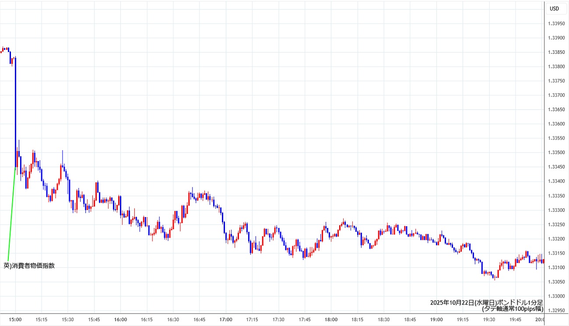The image size is (569, 326).
Task: Click the 英)消費者物価指数 annotation label
Action: [29, 265]
